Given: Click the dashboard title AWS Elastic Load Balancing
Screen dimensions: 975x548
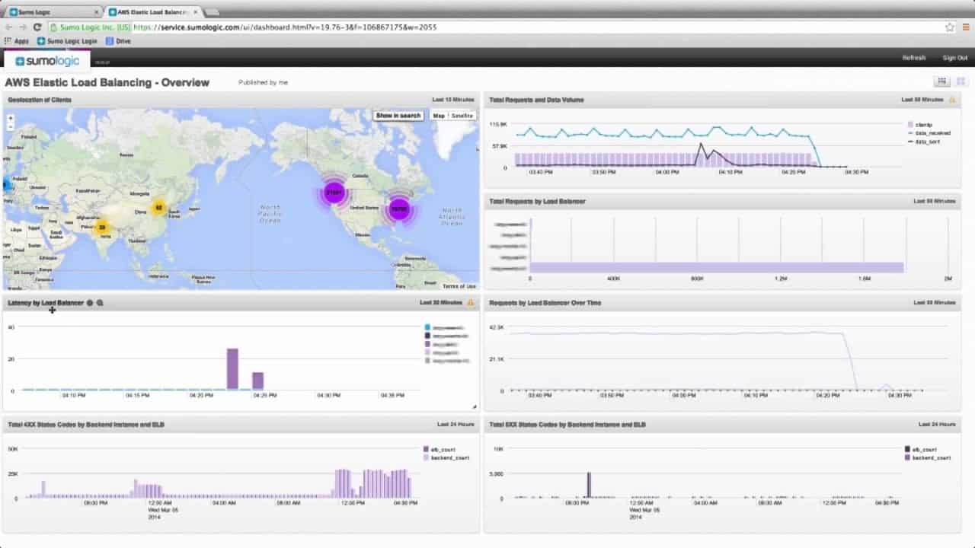Looking at the screenshot, I should pyautogui.click(x=107, y=82).
